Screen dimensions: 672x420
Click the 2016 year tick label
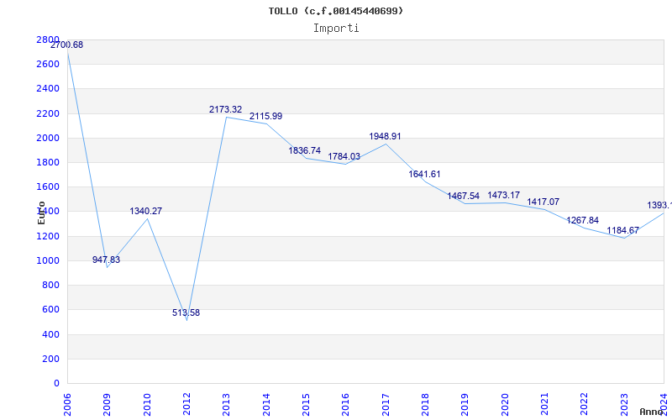tap(346, 405)
